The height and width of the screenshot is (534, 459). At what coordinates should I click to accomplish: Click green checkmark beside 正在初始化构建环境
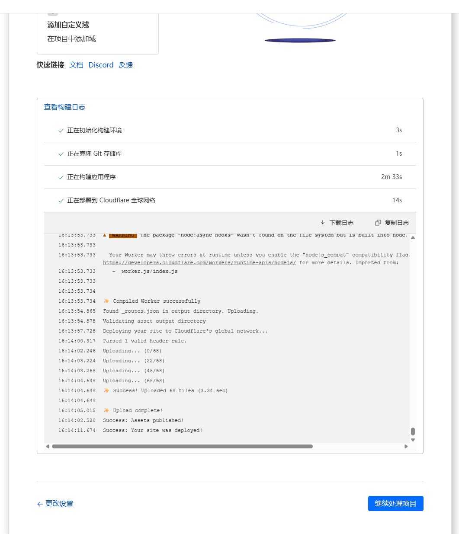(61, 130)
